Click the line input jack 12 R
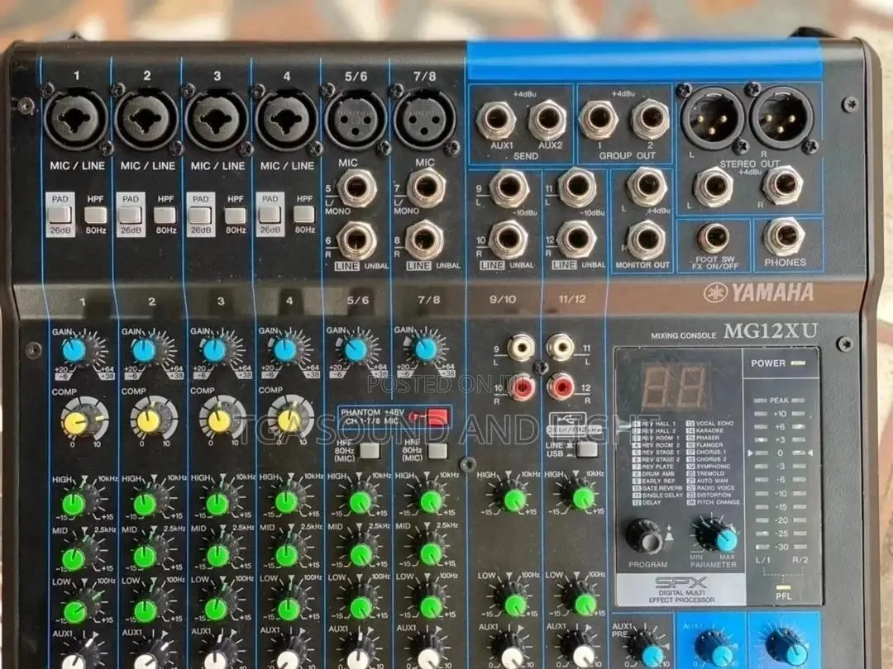 [576, 240]
